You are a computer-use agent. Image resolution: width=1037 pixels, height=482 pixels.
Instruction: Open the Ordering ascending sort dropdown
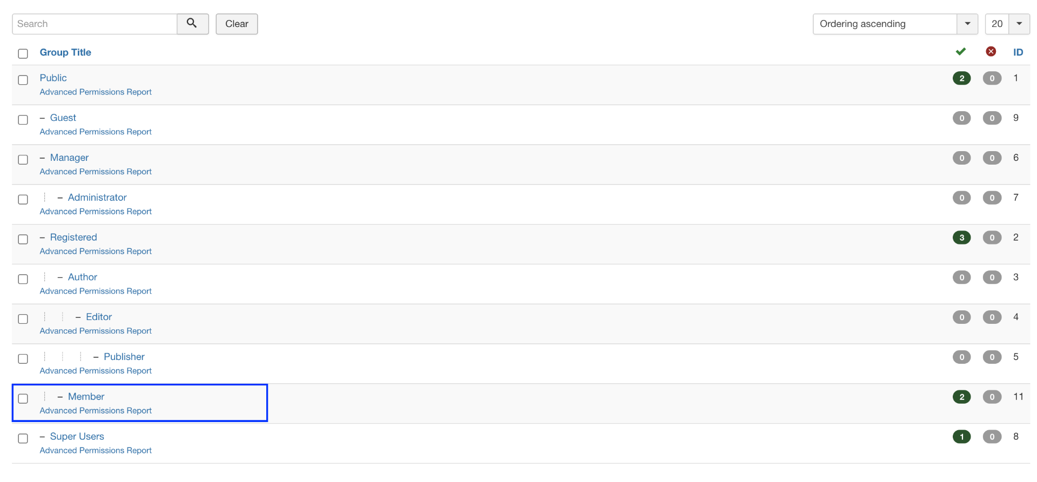click(895, 24)
